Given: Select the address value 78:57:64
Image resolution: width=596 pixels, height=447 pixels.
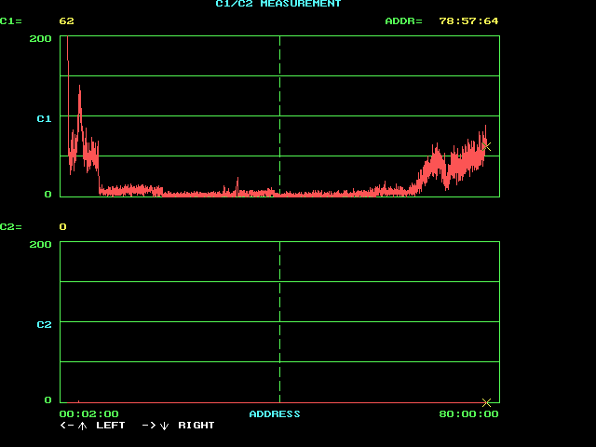Looking at the screenshot, I should click(x=468, y=21).
